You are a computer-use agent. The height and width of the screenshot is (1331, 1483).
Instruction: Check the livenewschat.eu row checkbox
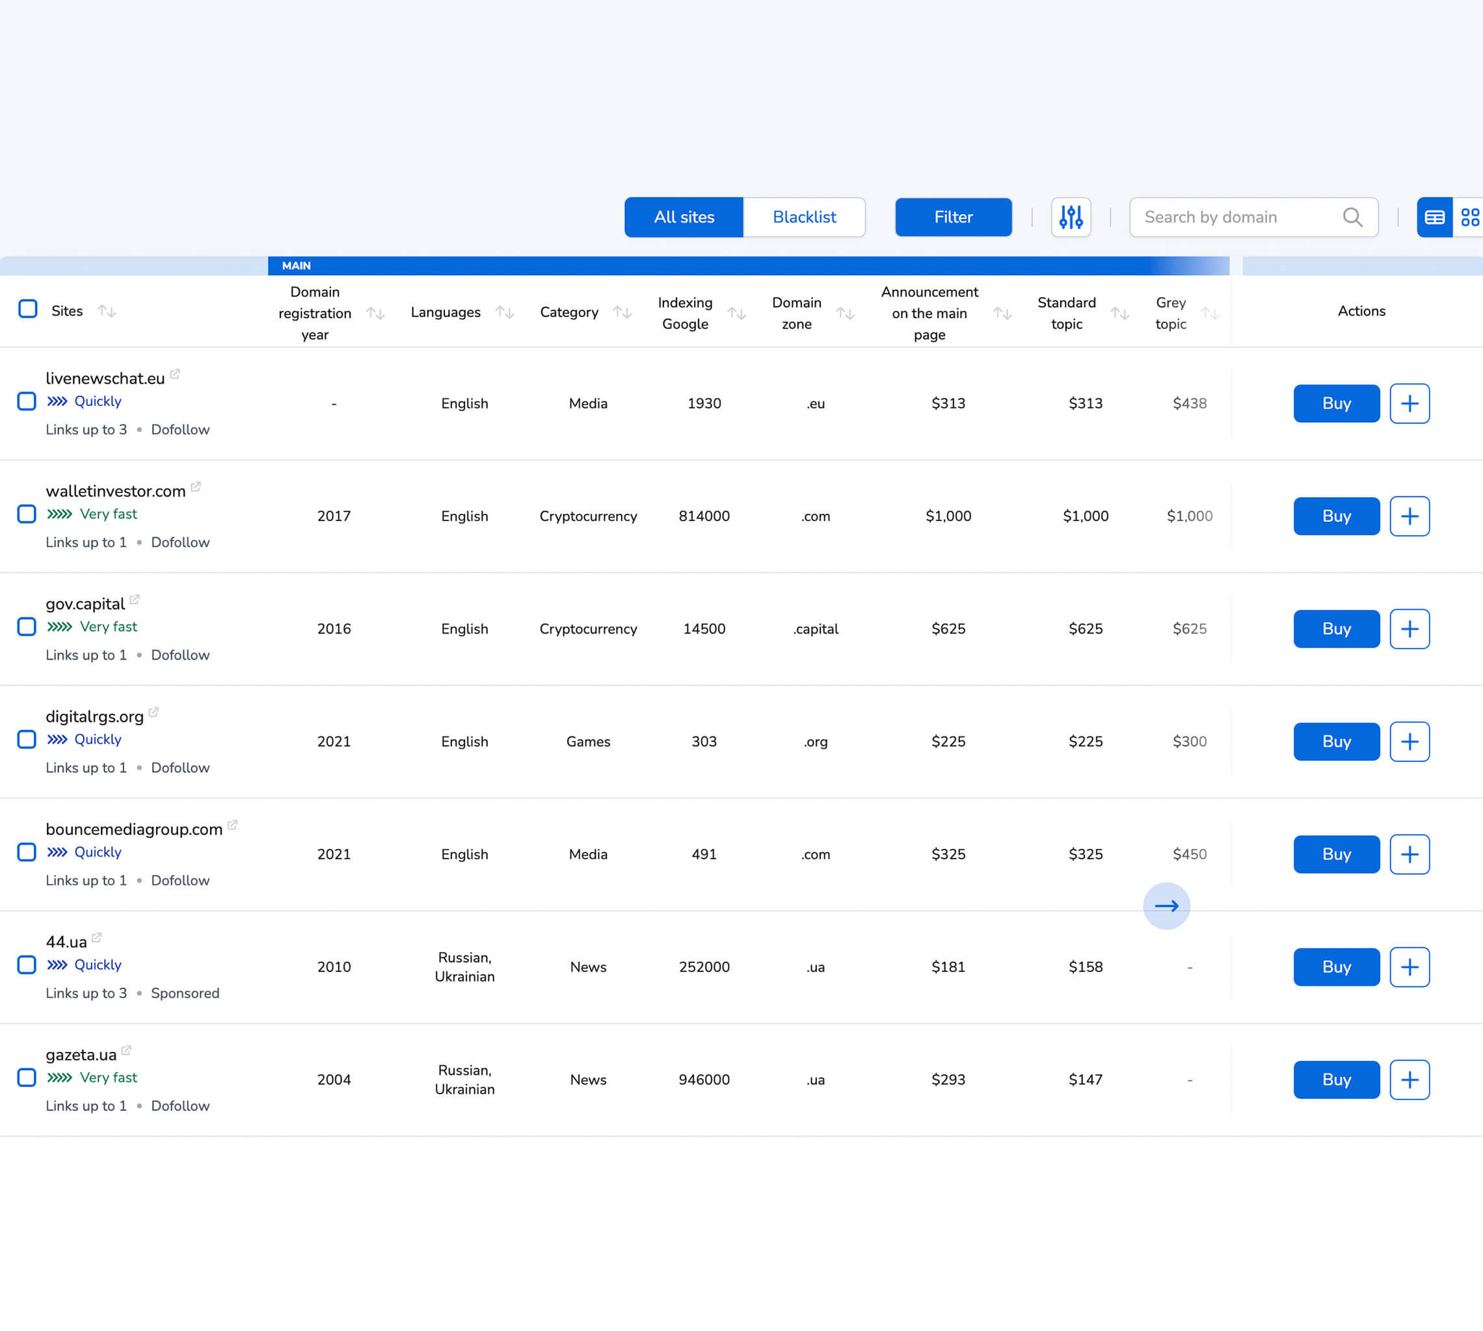(x=27, y=401)
